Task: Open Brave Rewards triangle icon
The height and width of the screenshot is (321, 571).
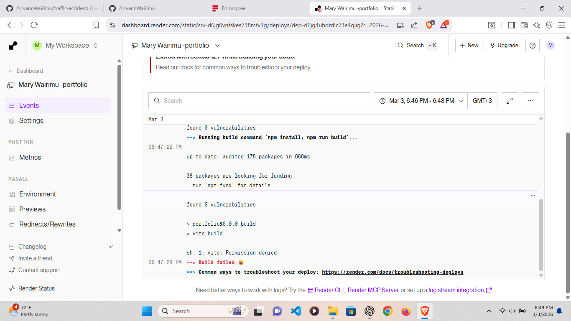Action: 444,25
